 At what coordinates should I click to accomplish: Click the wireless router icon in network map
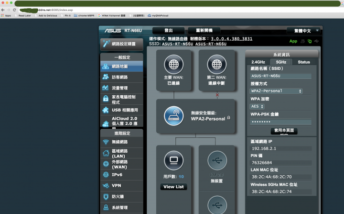[174, 116]
